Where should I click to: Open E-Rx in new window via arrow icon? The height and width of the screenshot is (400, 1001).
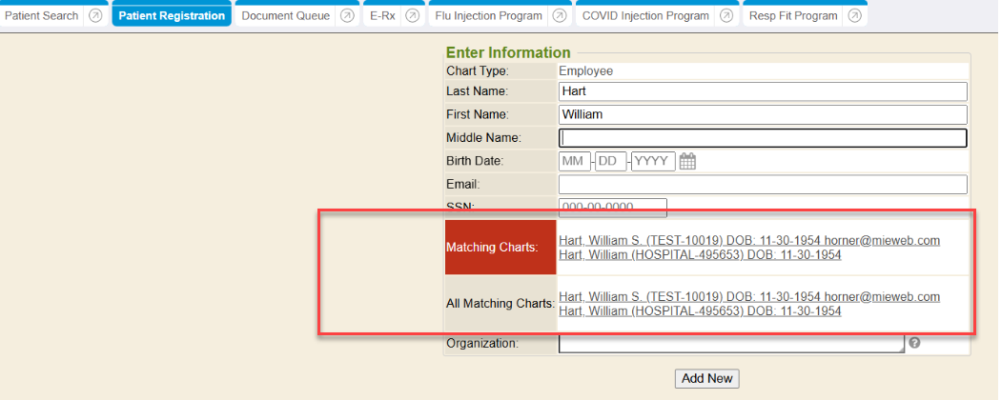pyautogui.click(x=412, y=16)
